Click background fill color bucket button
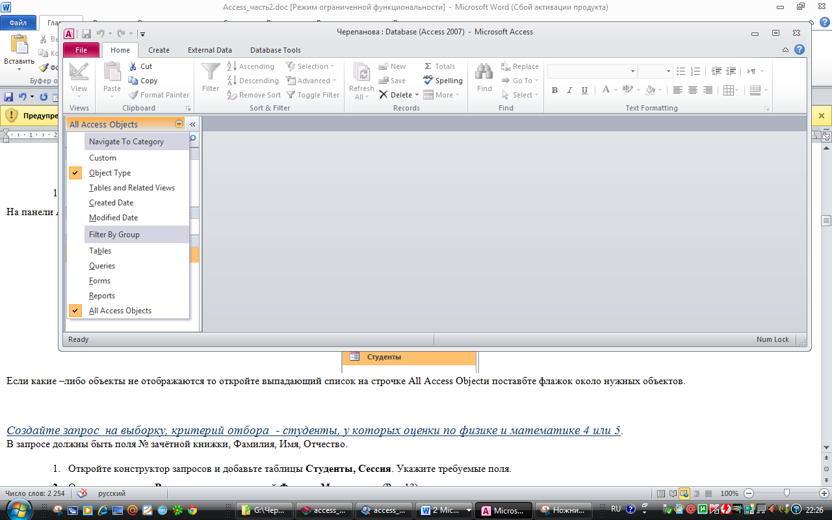Viewport: 832px width, 520px height. 650,90
